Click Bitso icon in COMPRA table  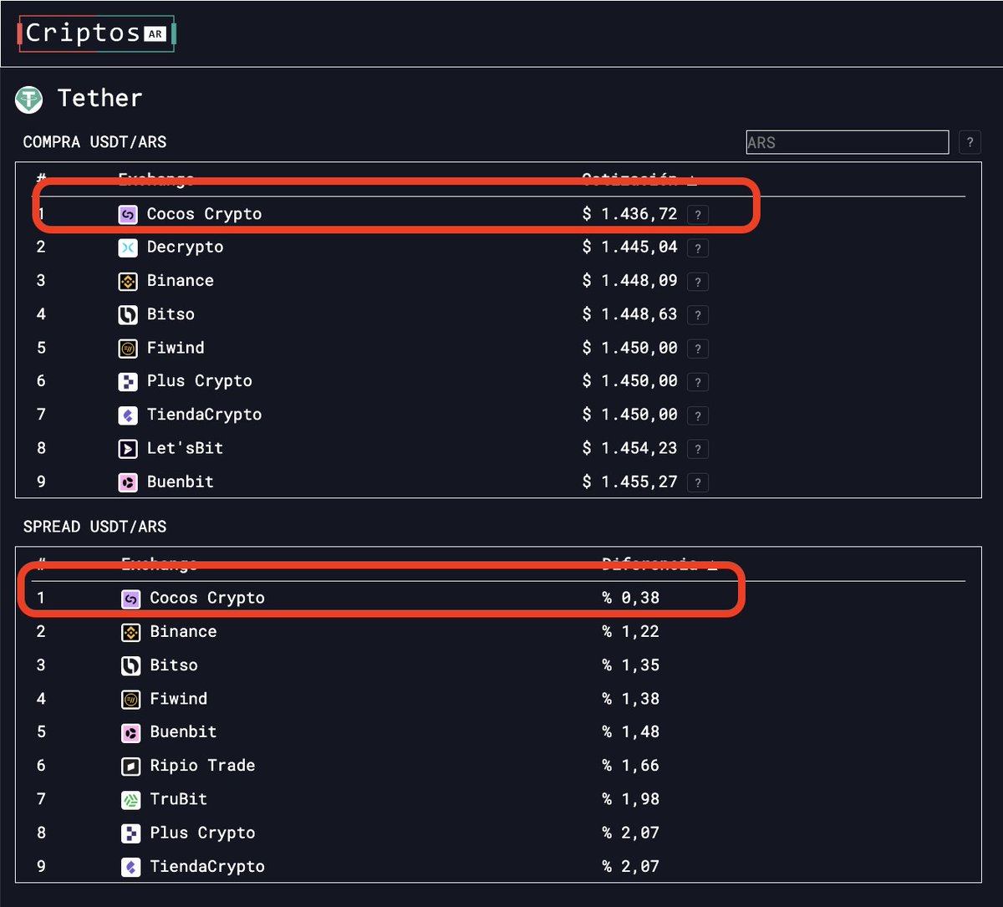click(127, 314)
